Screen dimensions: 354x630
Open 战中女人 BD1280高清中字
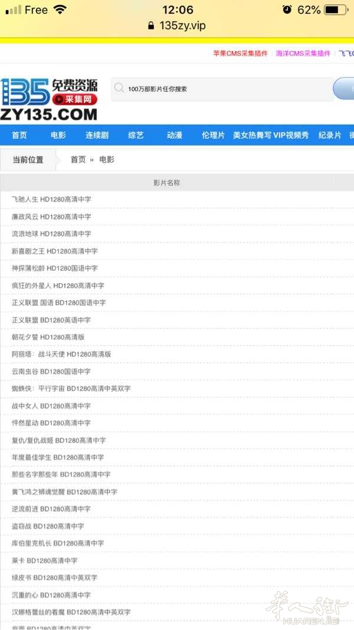point(51,406)
